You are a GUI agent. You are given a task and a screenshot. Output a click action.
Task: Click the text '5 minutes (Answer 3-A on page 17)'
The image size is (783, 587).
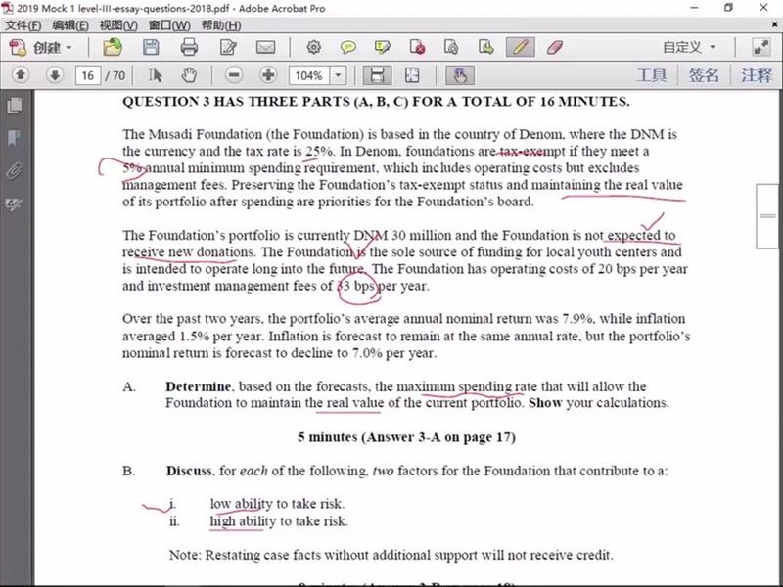(406, 437)
